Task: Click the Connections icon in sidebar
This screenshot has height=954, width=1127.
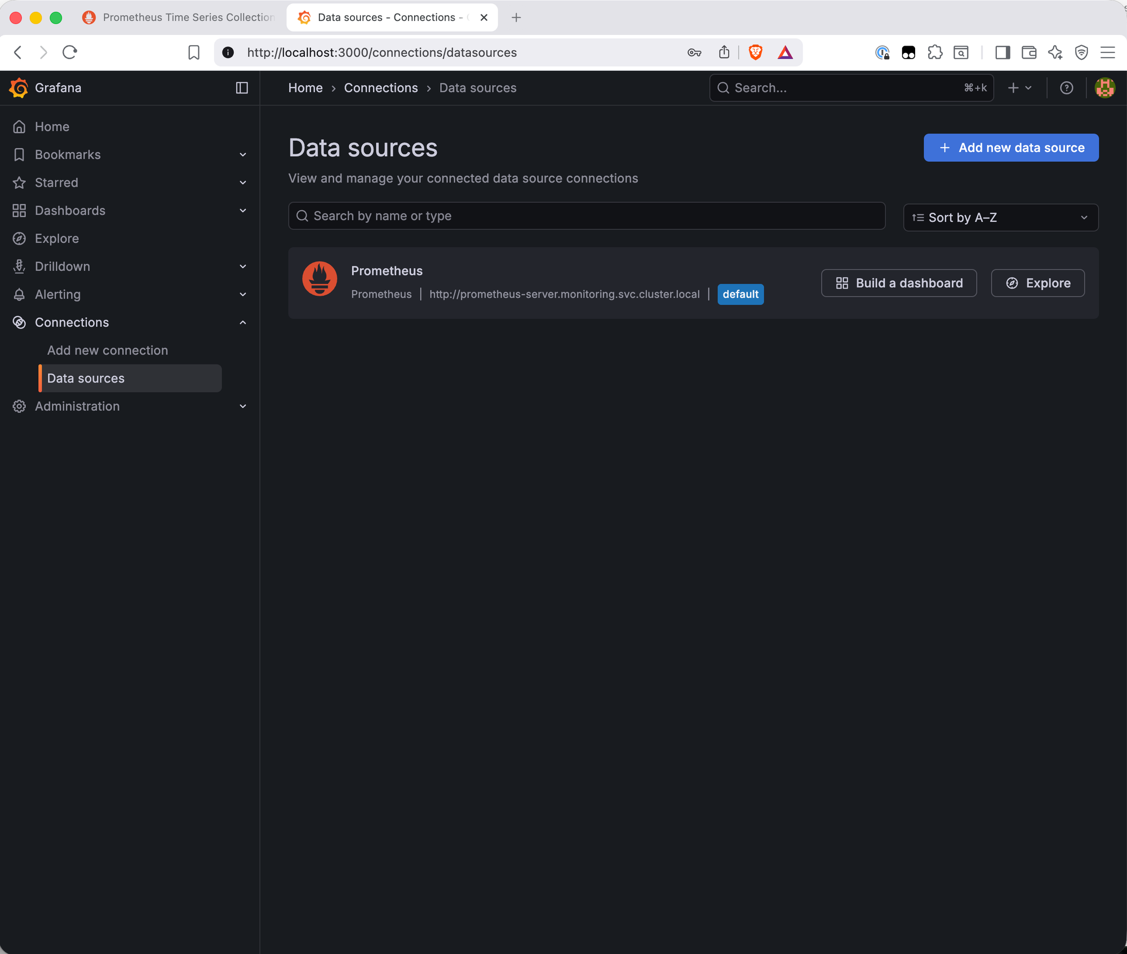Action: coord(19,322)
